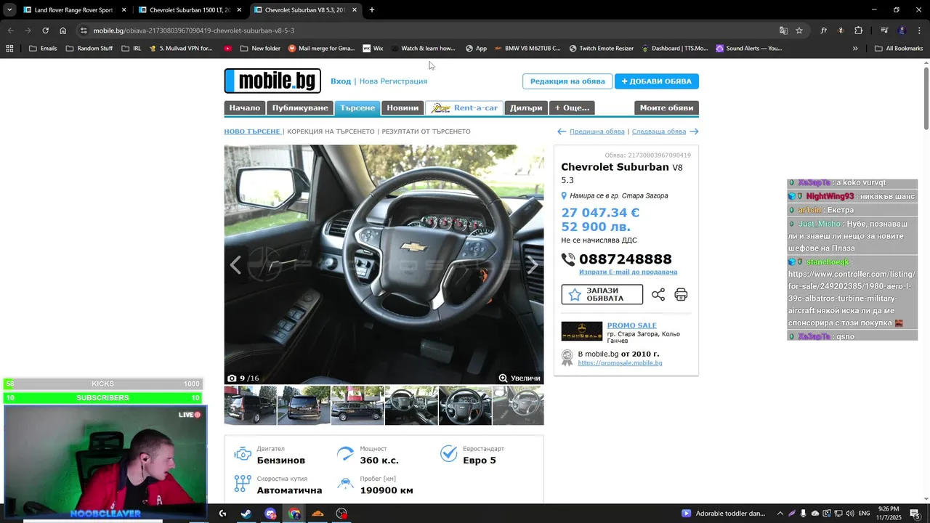Open the Cloudflare taskbar icon
Screen dimensions: 930x523
318,514
